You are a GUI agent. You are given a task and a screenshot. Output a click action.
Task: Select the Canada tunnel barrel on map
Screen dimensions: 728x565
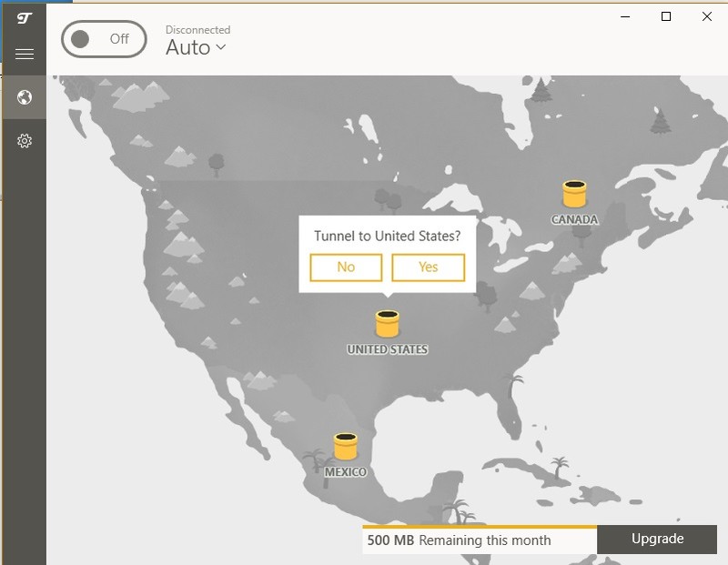click(574, 195)
